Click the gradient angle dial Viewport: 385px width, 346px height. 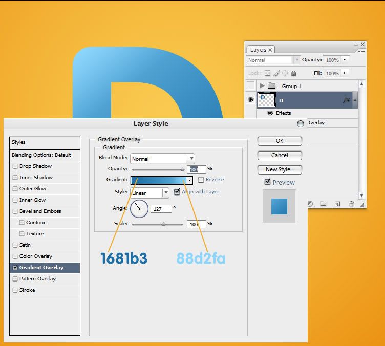click(139, 209)
